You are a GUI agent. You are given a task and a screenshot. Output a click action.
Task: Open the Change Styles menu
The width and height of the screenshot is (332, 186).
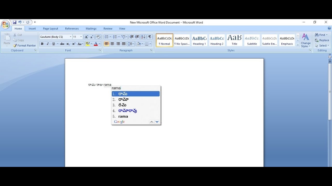[x=306, y=41]
